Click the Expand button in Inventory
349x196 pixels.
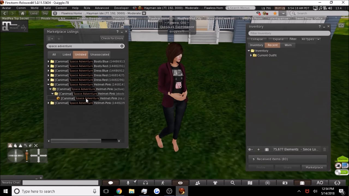[278, 39]
